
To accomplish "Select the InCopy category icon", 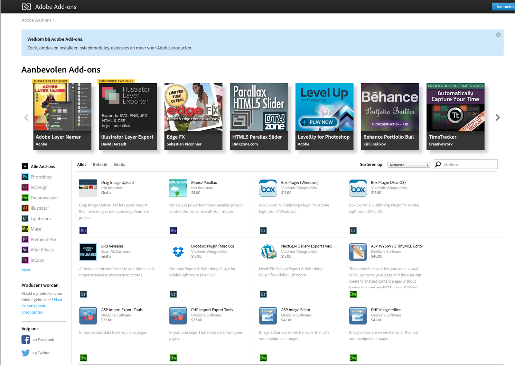I will click(x=25, y=260).
